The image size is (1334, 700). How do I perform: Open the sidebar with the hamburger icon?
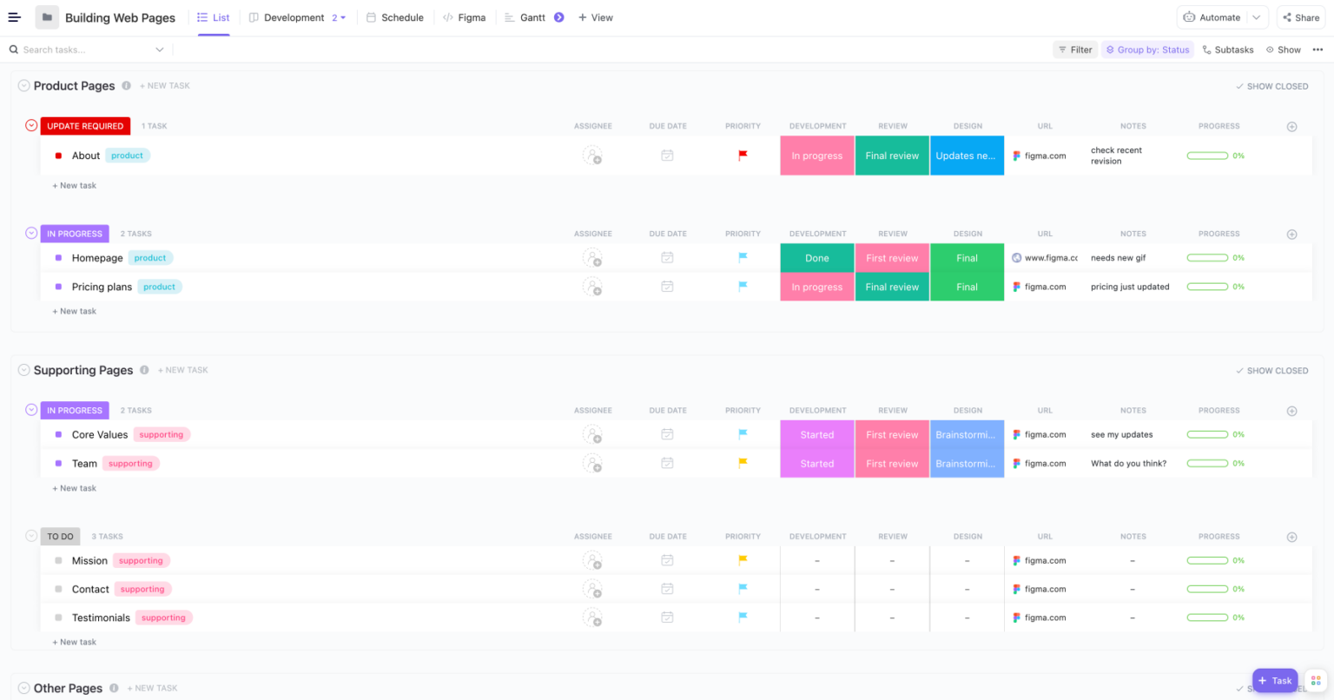point(15,17)
